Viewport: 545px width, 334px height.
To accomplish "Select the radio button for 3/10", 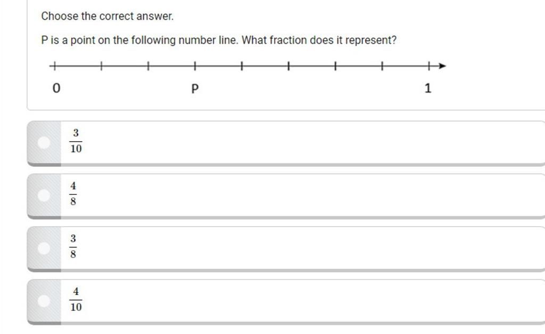I will (44, 143).
